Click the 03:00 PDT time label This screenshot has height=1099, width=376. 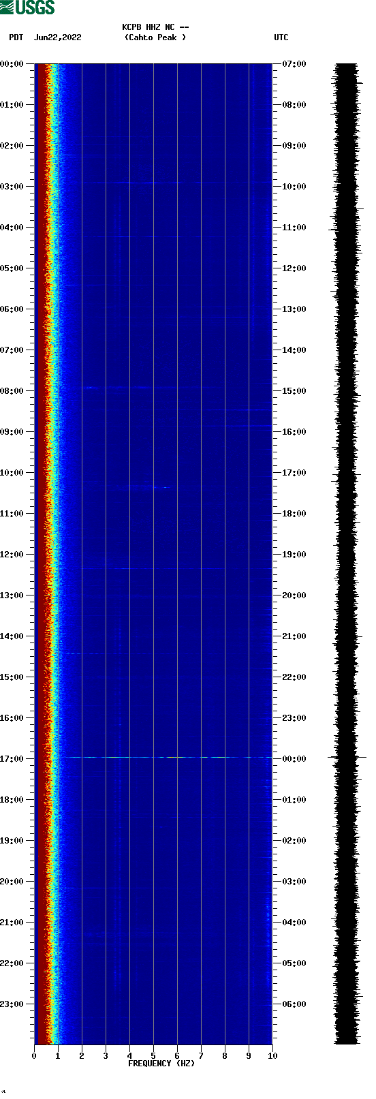point(12,187)
